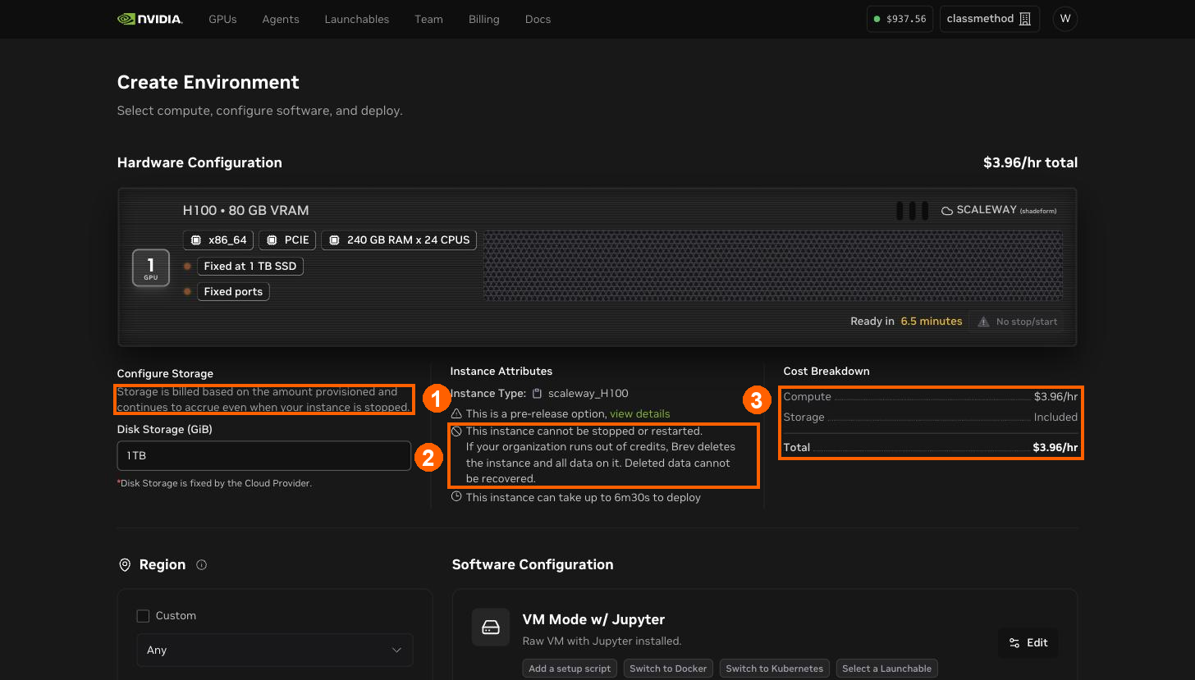Click the VM Mode drive icon

pos(491,628)
